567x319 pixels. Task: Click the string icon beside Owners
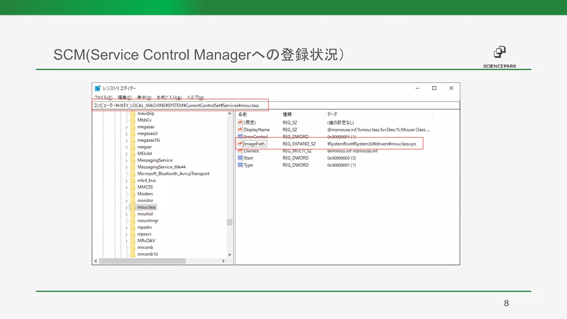tap(240, 151)
